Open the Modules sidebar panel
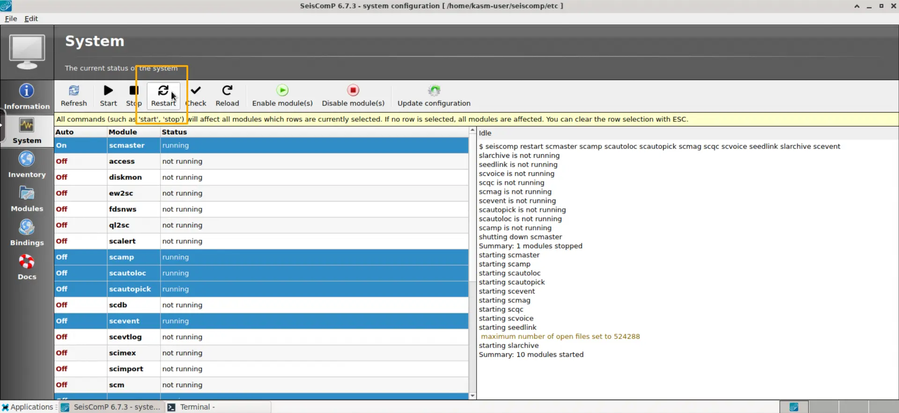Screen dimensions: 899x413 click(27, 199)
